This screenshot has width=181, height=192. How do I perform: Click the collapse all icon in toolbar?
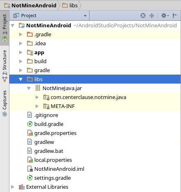pos(152,15)
